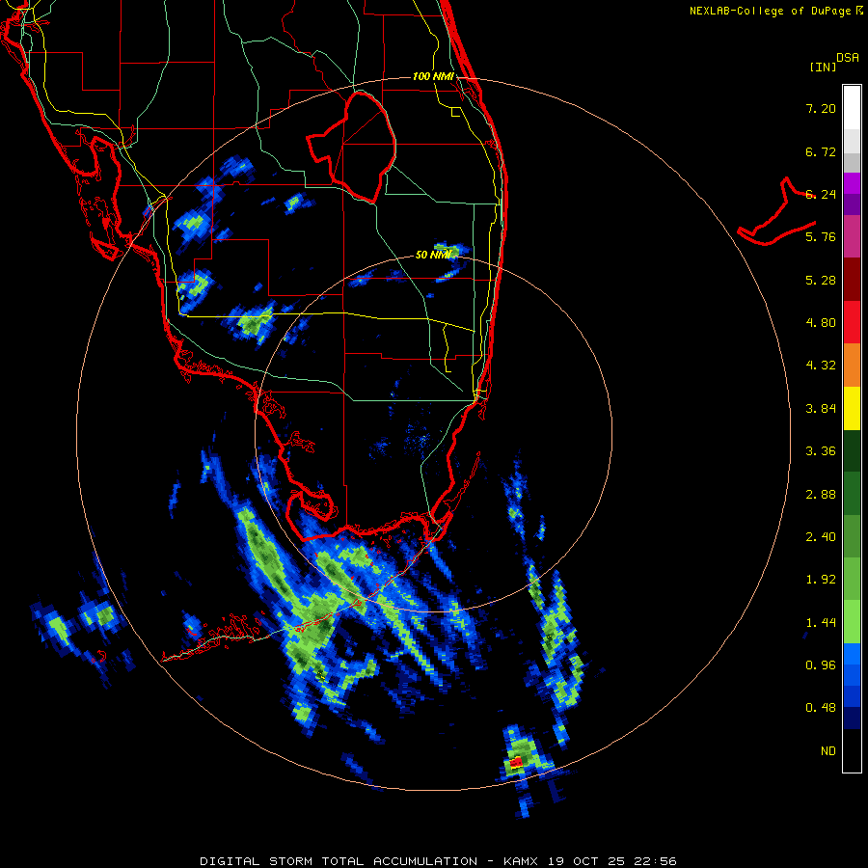Click the 4.32 legend value

(x=821, y=366)
